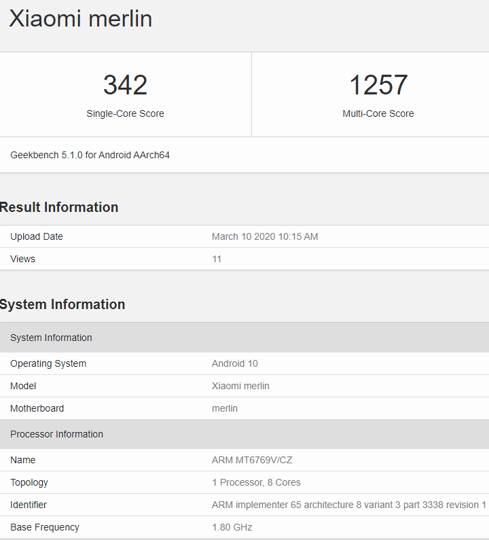The image size is (489, 540).
Task: Click the processor Name label
Action: [22, 460]
